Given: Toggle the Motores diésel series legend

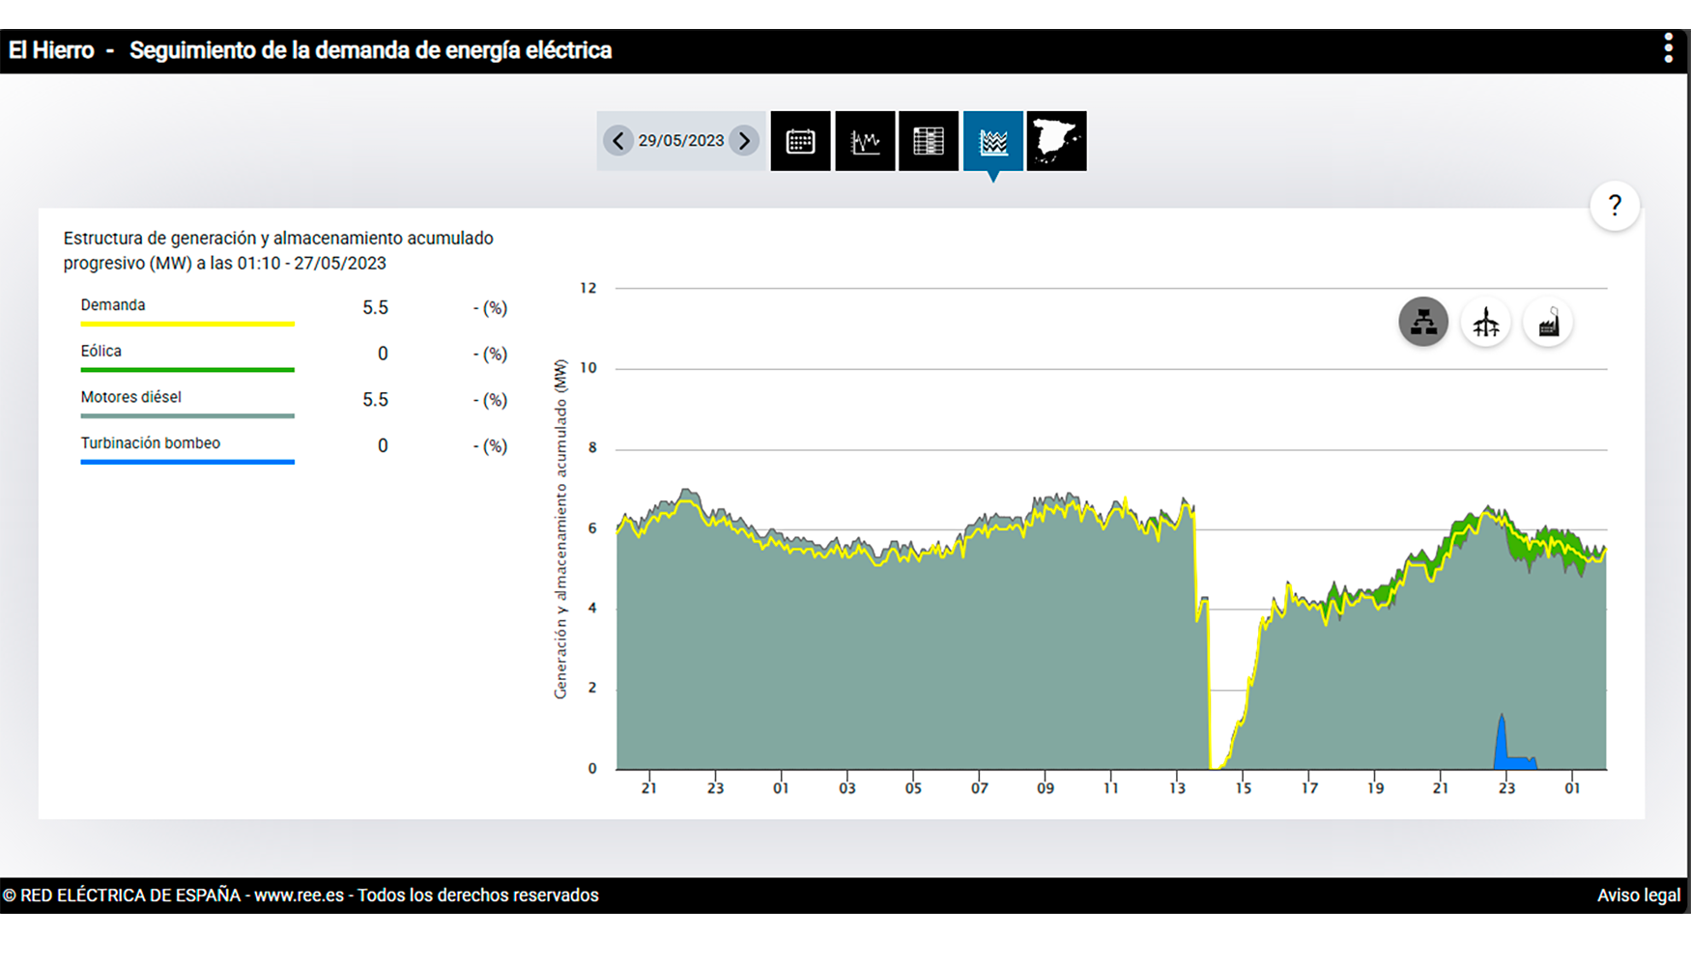Looking at the screenshot, I should coord(130,397).
